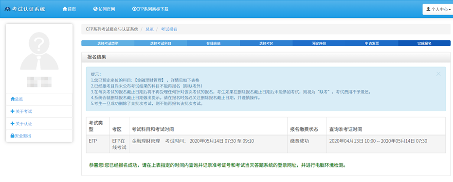
Task: Select the 完成报名 step
Action: pyautogui.click(x=424, y=43)
